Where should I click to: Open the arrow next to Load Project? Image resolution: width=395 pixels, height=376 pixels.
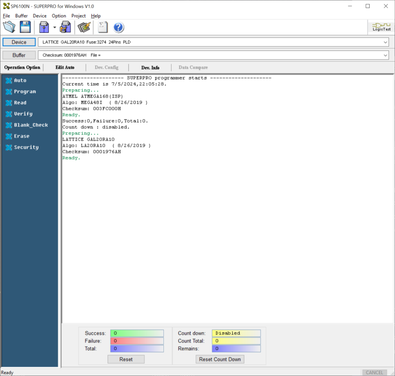click(x=54, y=27)
